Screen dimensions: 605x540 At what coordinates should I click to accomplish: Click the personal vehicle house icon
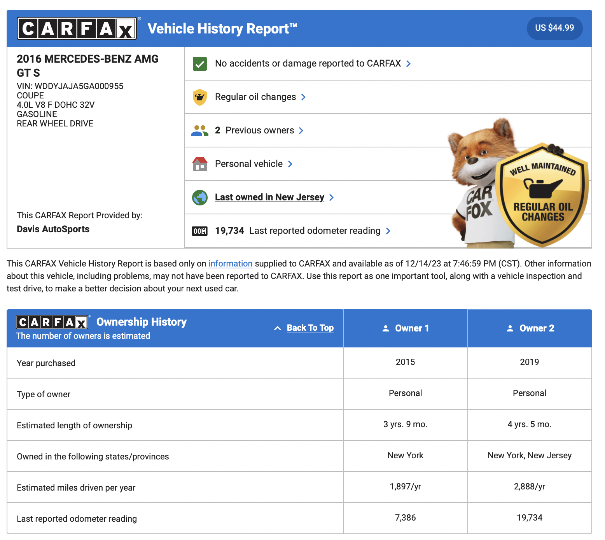click(200, 164)
